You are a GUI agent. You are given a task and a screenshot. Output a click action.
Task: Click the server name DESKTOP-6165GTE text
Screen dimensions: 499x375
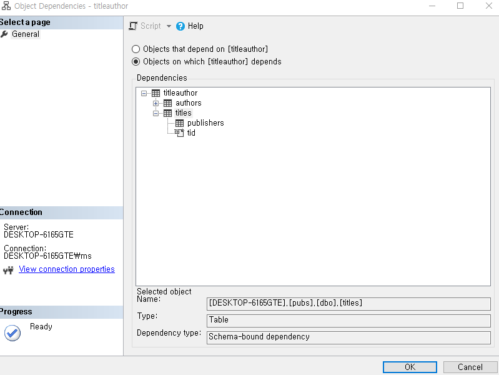click(x=39, y=235)
